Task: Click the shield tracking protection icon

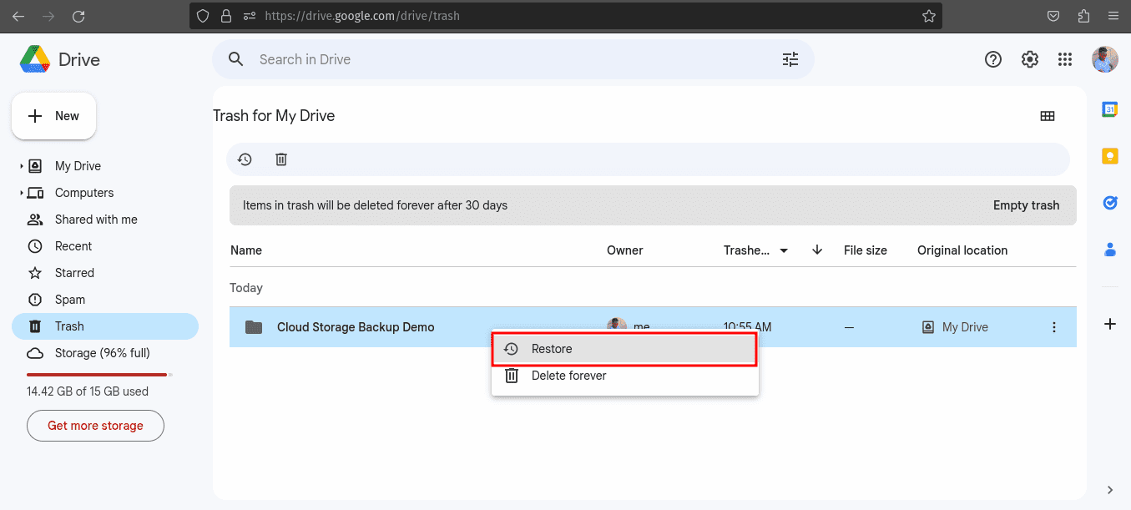Action: [x=203, y=16]
